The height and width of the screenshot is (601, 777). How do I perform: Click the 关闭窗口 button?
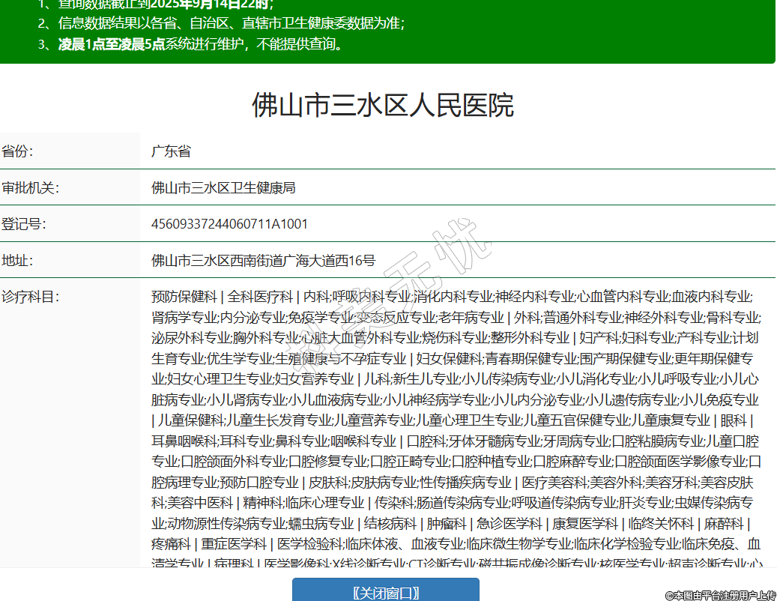coord(385,592)
